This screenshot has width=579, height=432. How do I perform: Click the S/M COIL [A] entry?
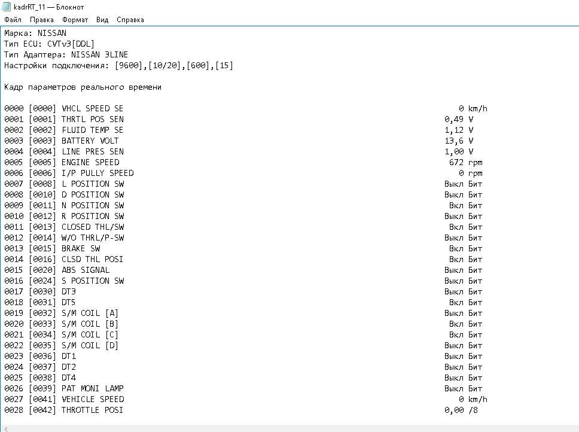coord(90,314)
